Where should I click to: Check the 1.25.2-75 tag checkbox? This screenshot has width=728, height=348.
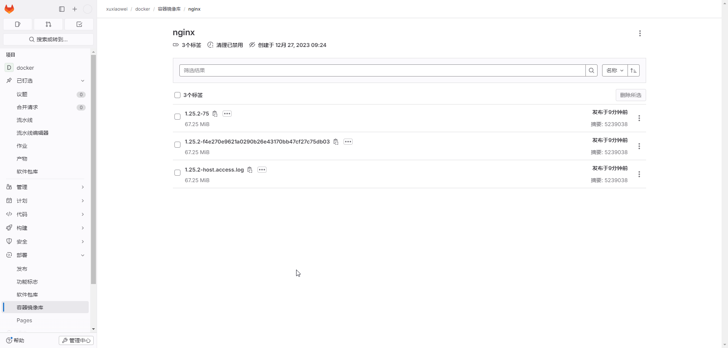177,117
